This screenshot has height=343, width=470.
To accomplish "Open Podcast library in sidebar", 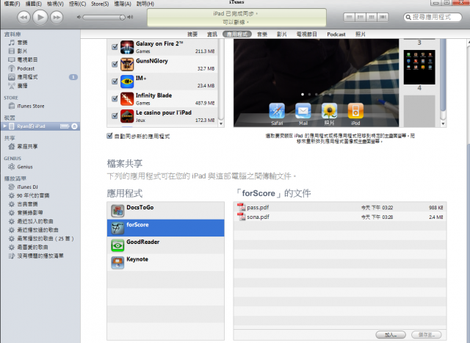I will (26, 68).
